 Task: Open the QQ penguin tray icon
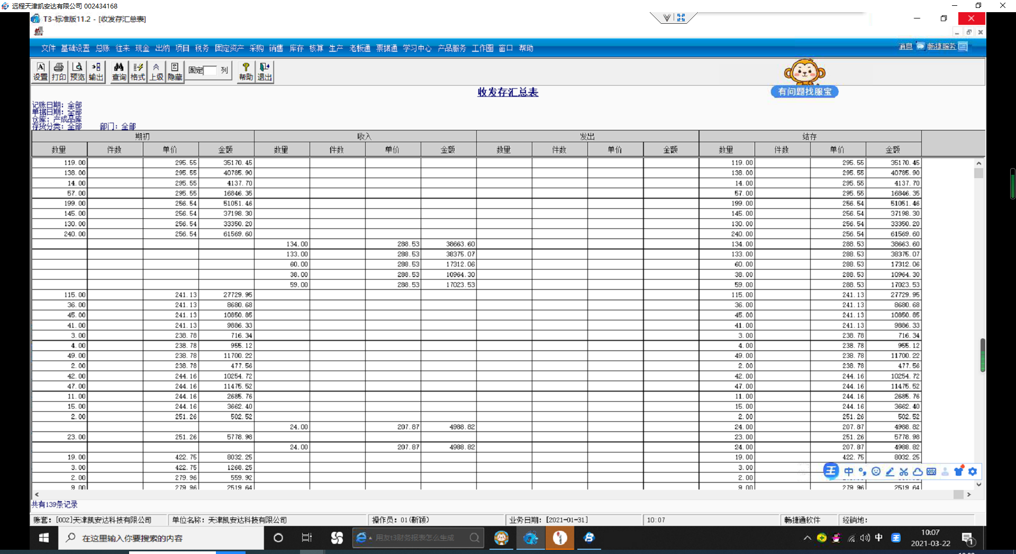click(836, 538)
